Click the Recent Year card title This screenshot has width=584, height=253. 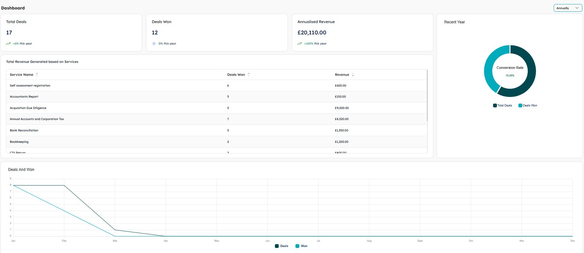(x=454, y=22)
